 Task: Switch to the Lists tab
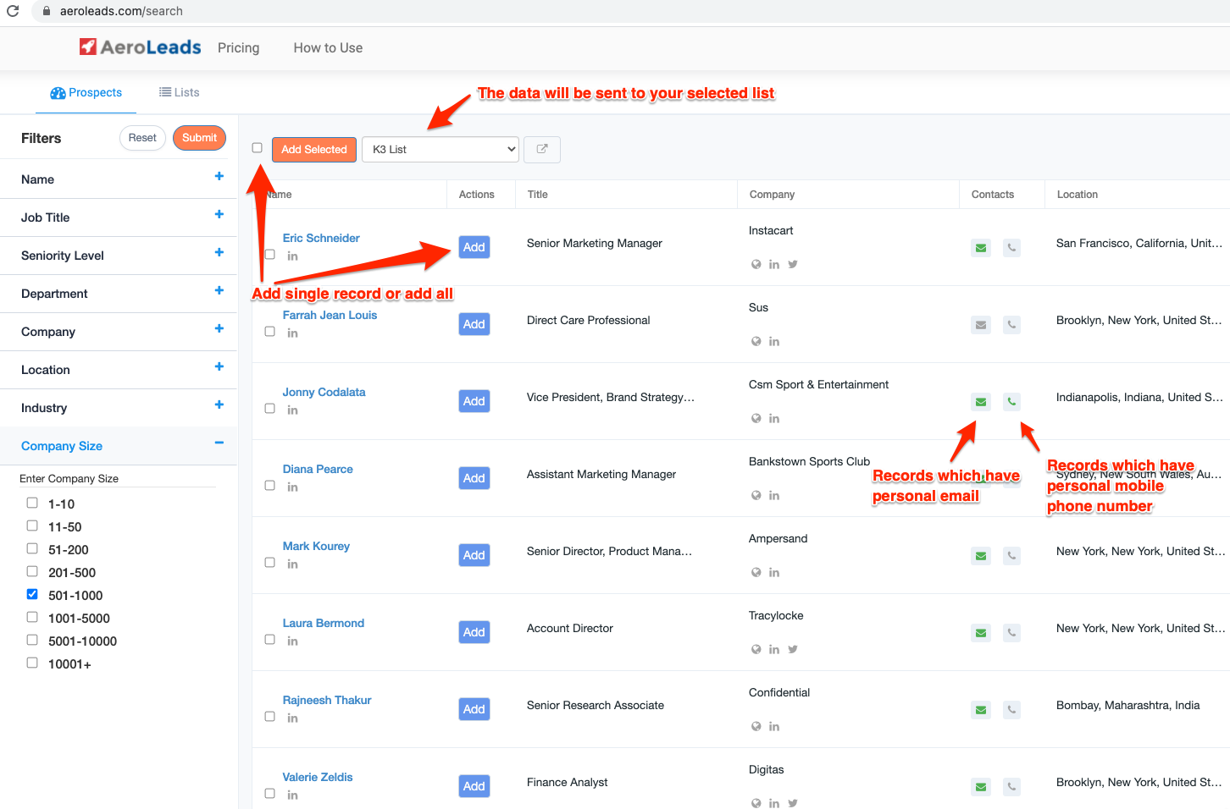pos(180,93)
